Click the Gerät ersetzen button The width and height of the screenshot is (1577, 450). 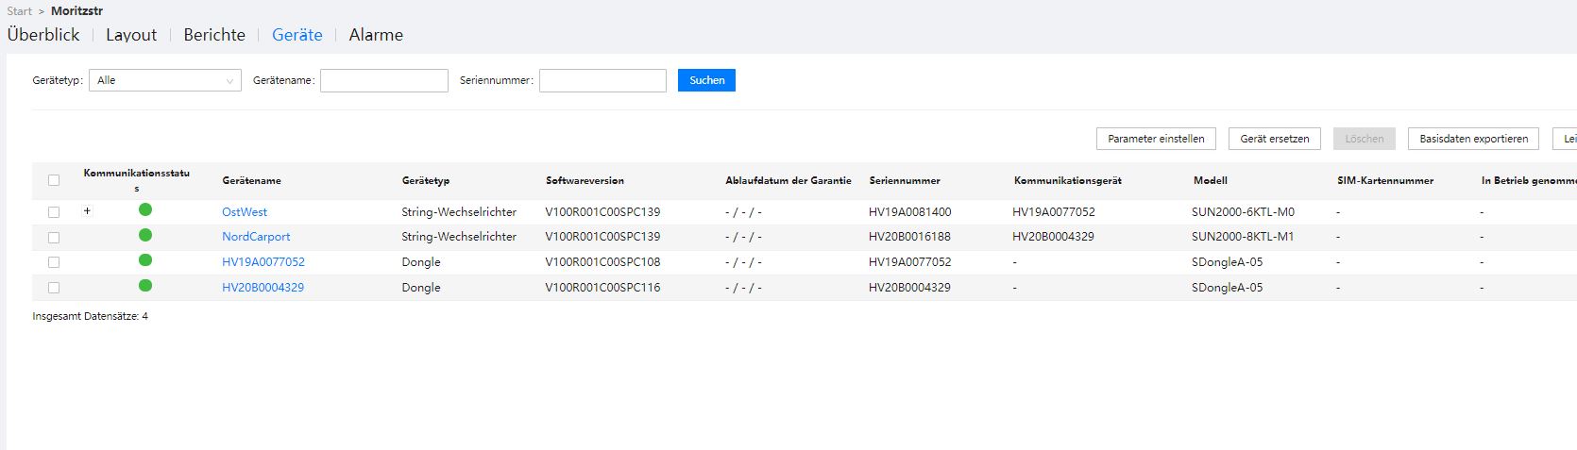1274,139
